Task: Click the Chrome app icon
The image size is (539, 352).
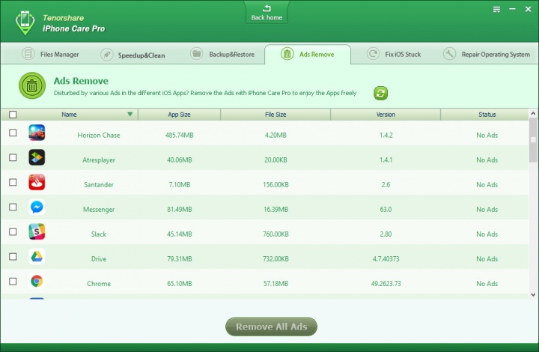Action: [37, 281]
